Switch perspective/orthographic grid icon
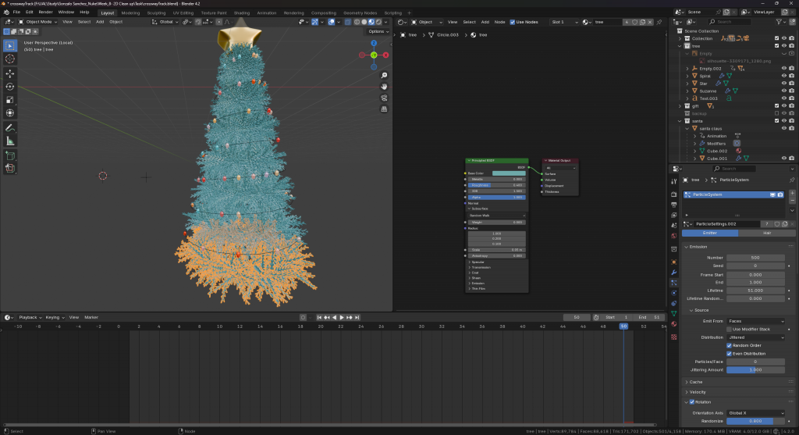 [384, 109]
